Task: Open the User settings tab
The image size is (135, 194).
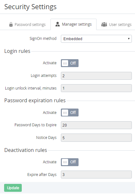Action: tap(116, 24)
